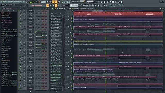Show patterns in picker via piano icon
Screen dimensions: 165x93
pyautogui.click(x=52, y=14)
